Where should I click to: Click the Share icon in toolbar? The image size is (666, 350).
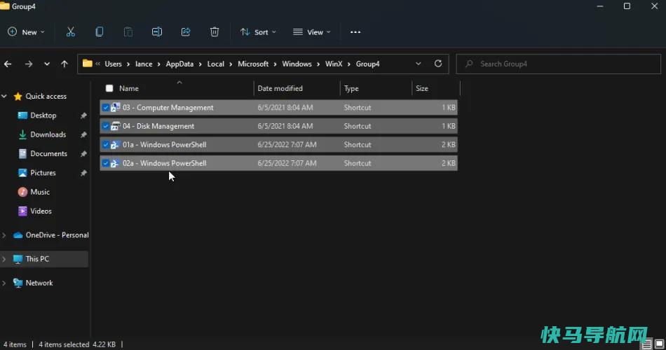point(186,31)
